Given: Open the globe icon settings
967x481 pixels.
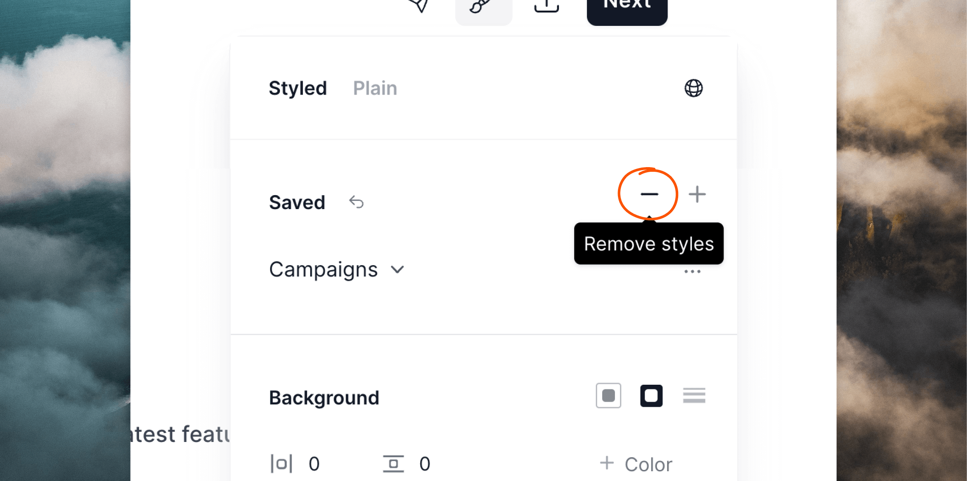Looking at the screenshot, I should (x=693, y=88).
